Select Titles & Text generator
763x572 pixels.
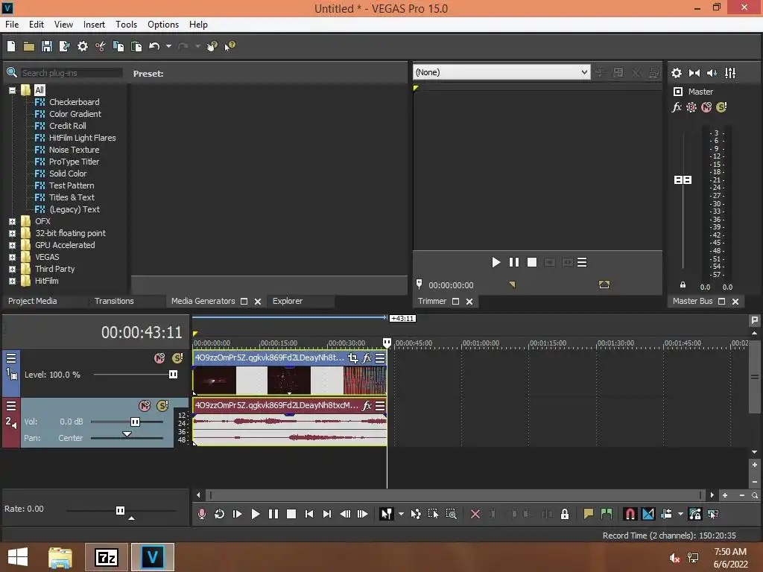click(72, 197)
